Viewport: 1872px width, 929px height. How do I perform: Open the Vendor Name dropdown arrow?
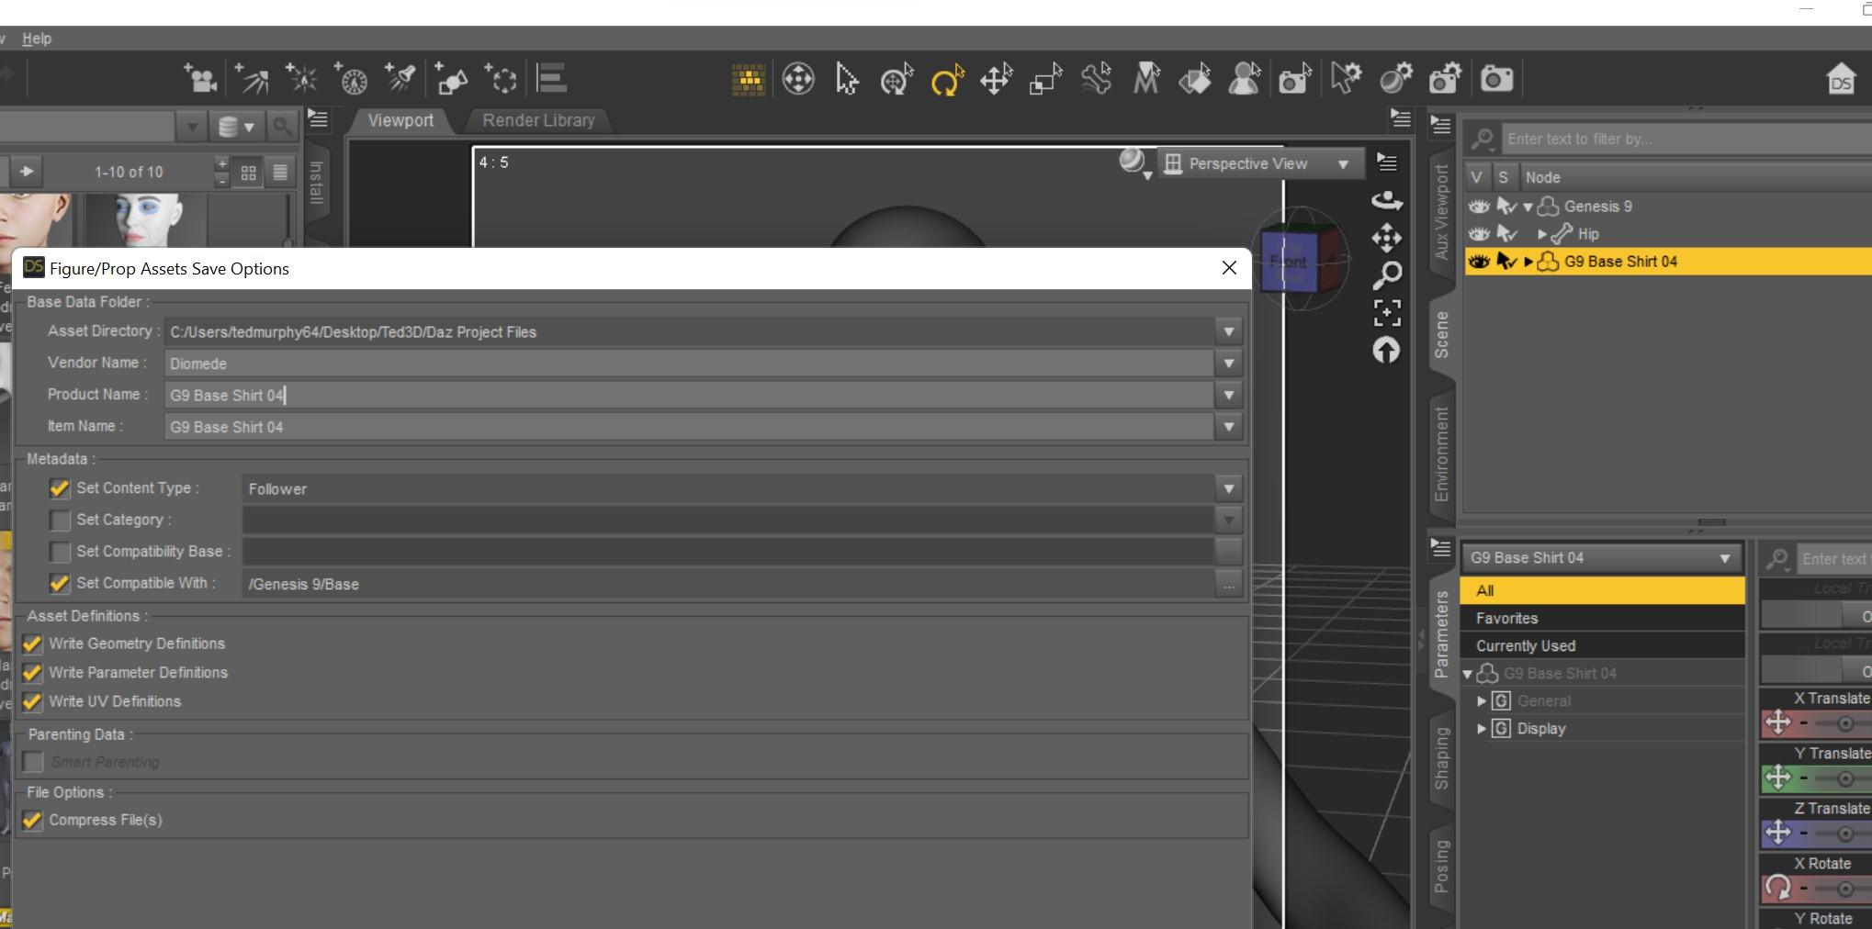tap(1229, 364)
